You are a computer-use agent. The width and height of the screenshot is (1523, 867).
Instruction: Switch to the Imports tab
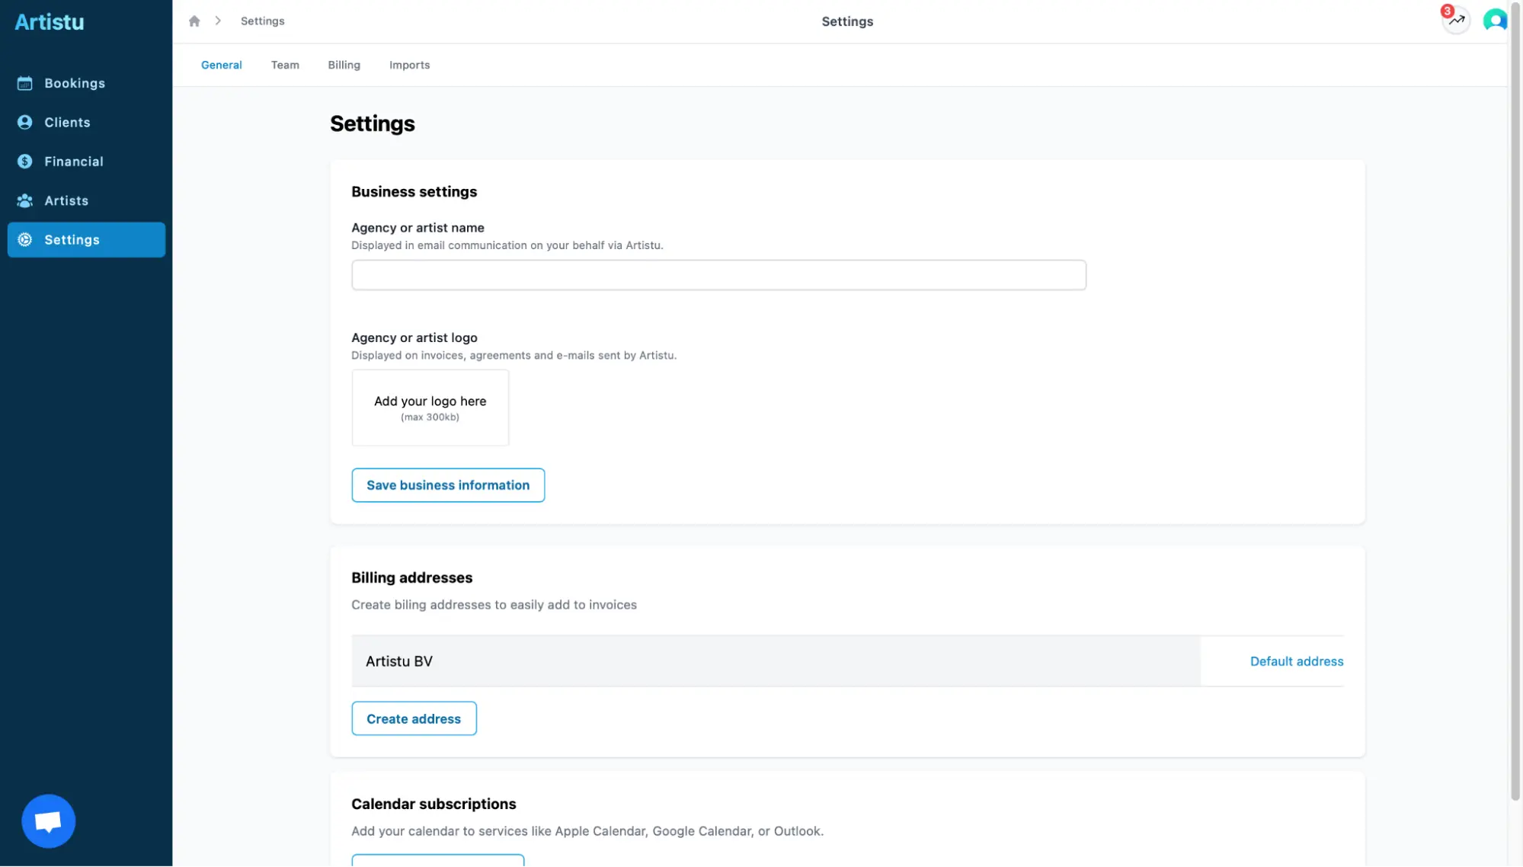point(410,65)
